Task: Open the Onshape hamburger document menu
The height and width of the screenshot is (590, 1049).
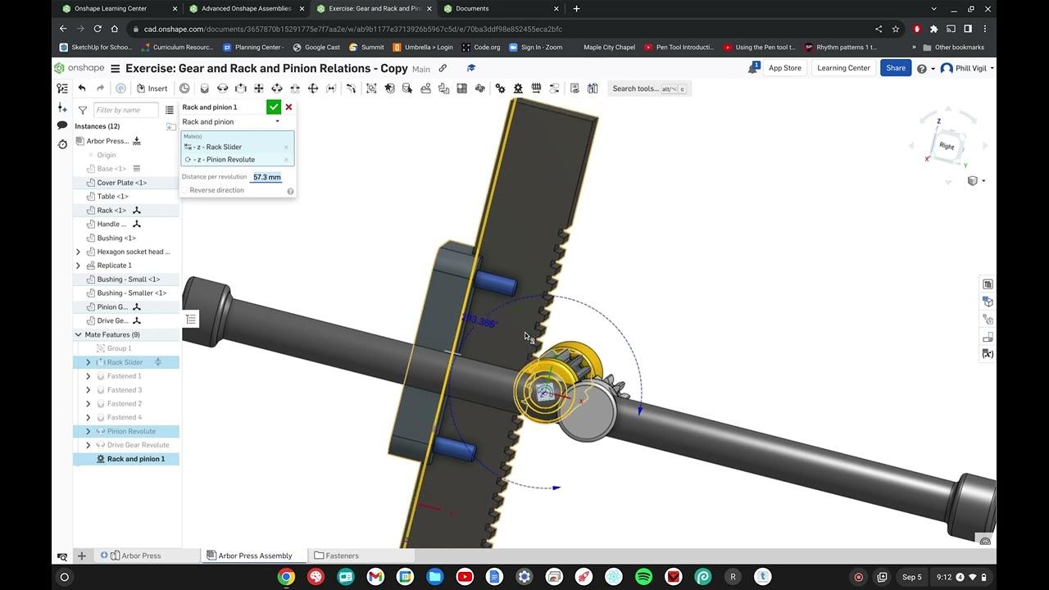Action: (x=116, y=69)
